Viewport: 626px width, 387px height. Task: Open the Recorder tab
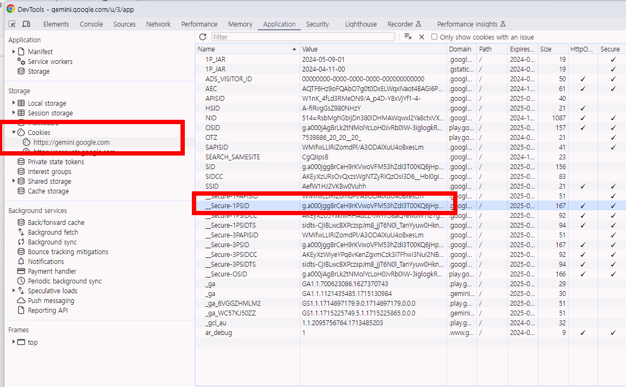[x=404, y=24]
